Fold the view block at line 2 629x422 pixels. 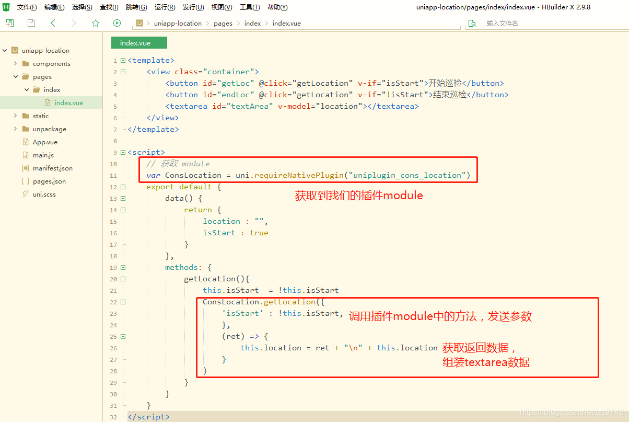point(123,72)
